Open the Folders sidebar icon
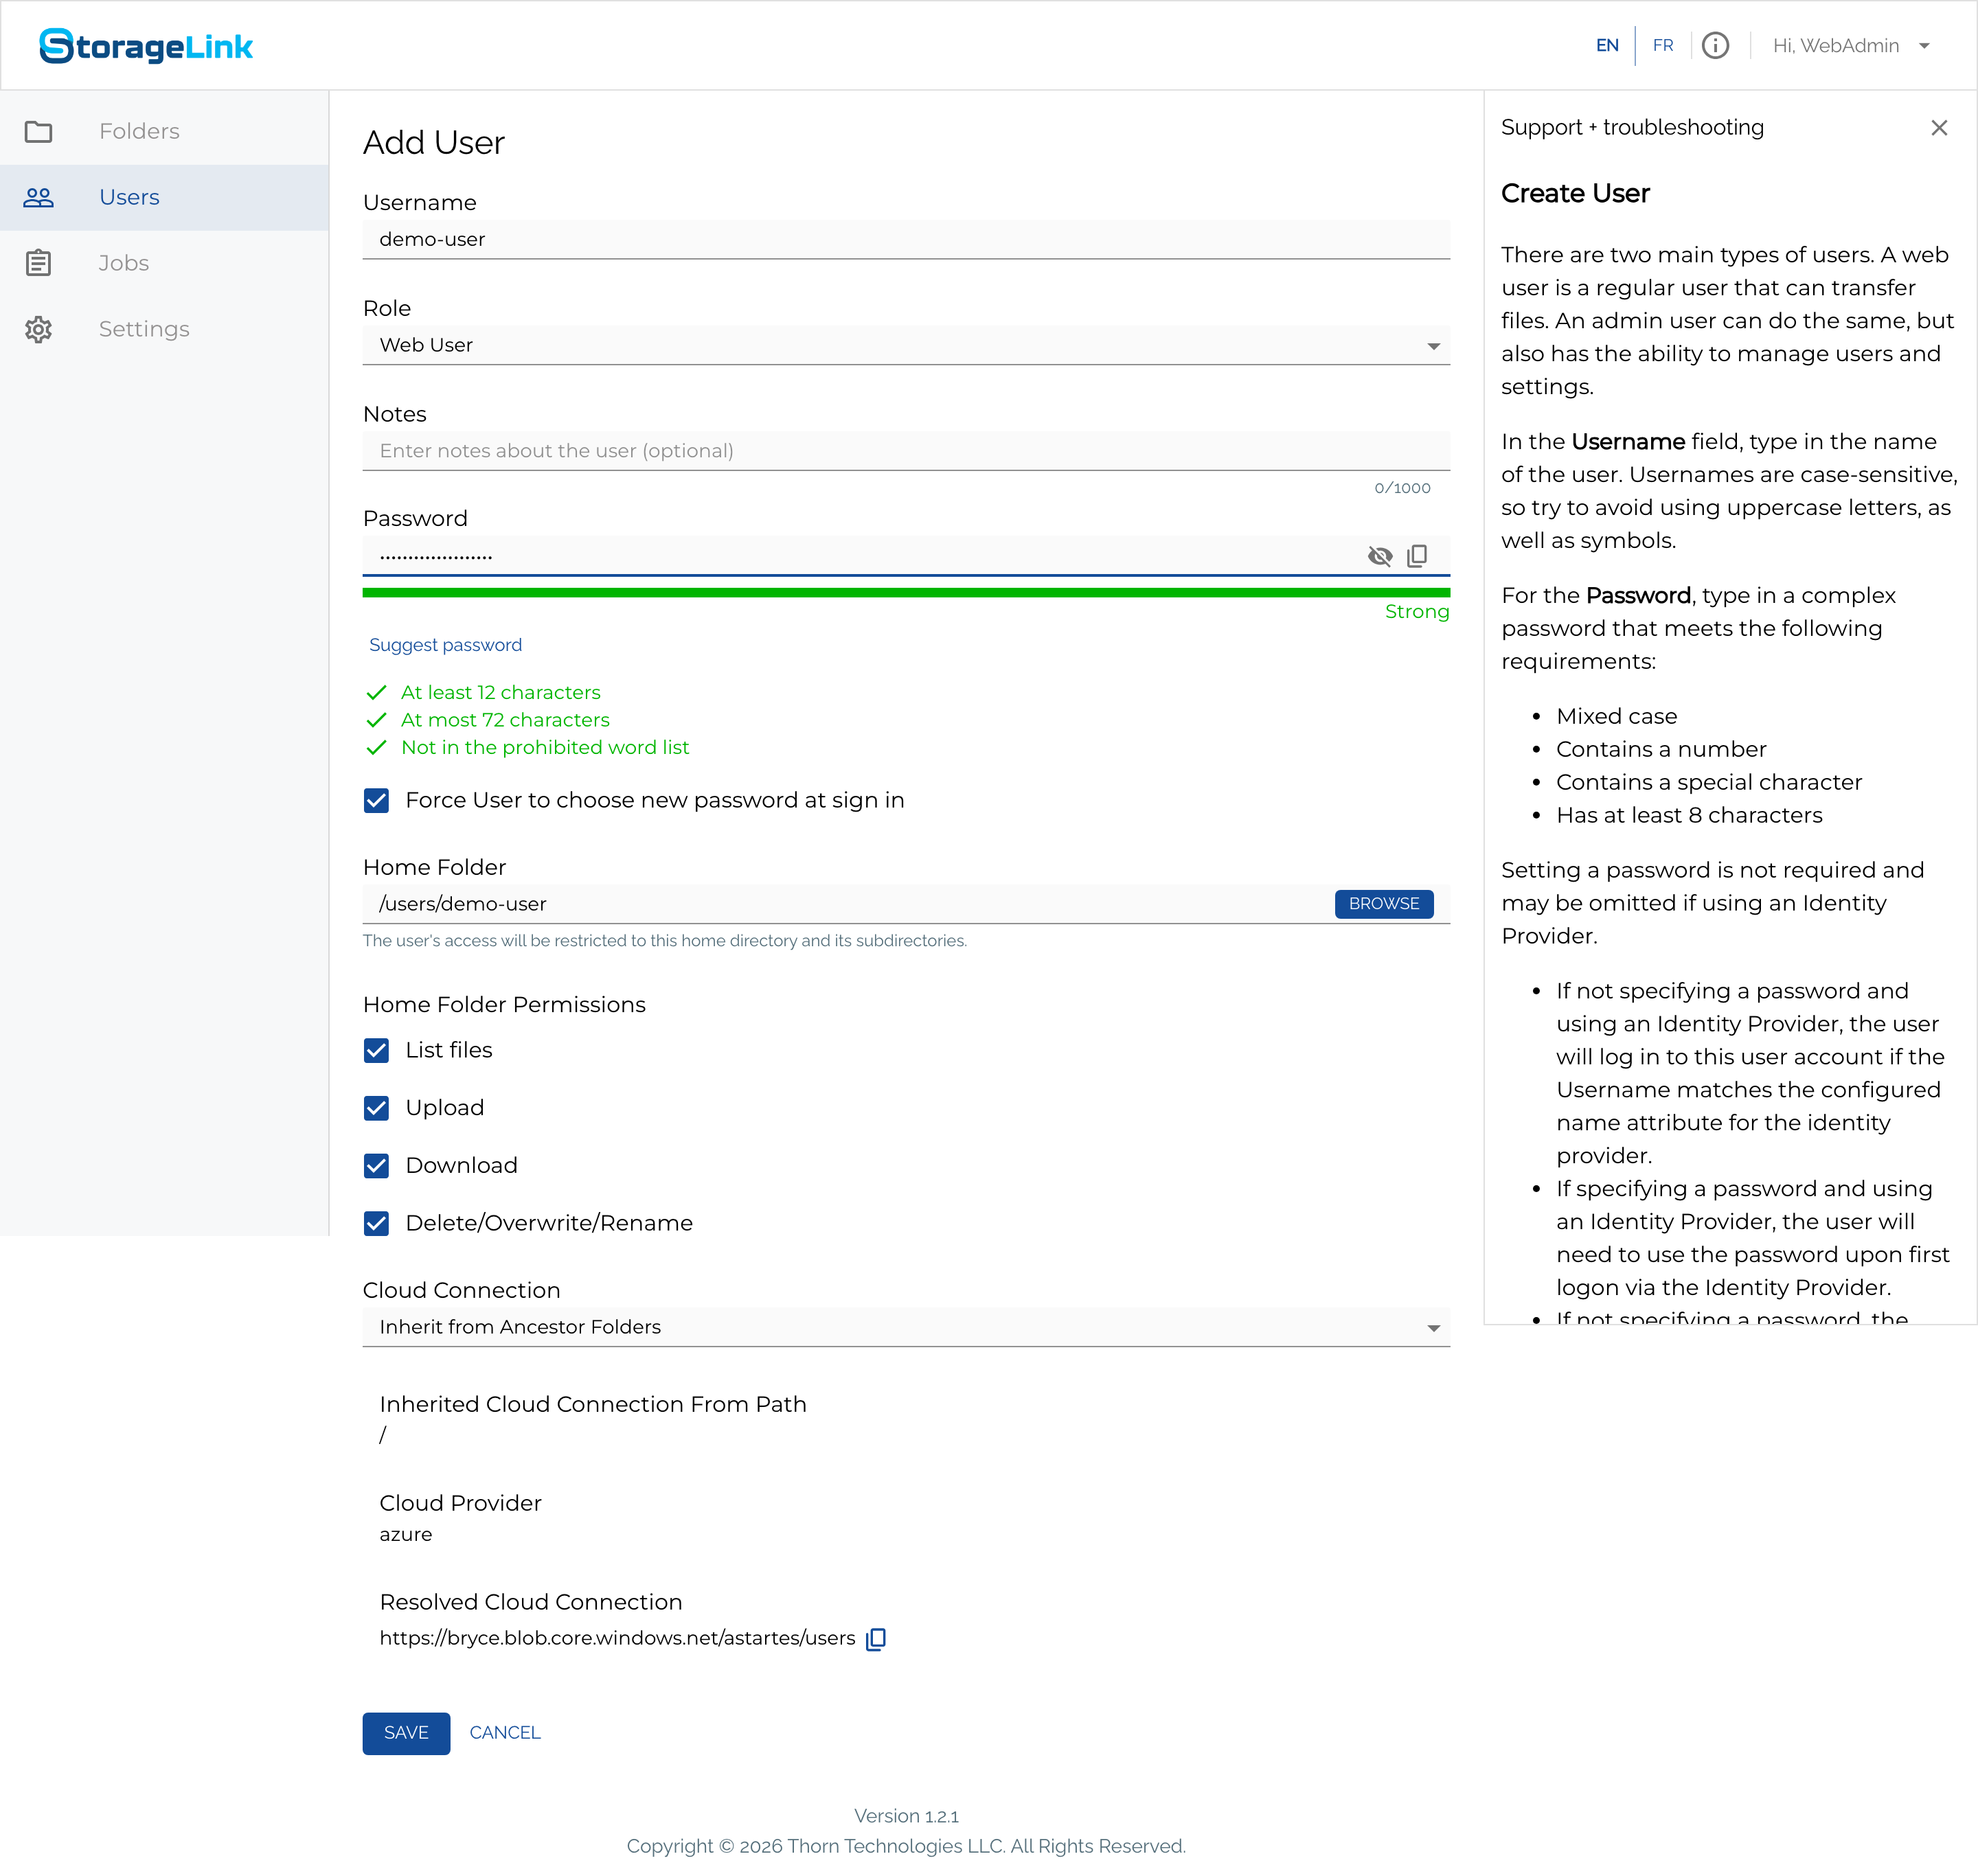 (x=39, y=131)
